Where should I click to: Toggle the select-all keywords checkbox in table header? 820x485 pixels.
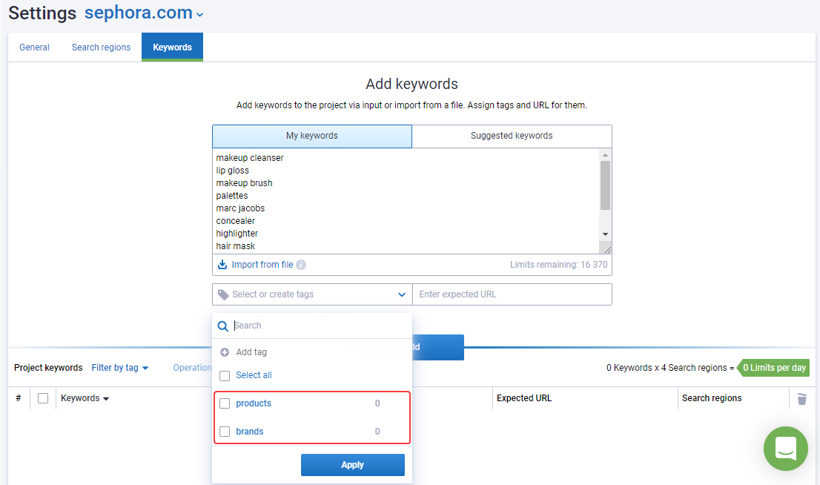point(44,399)
